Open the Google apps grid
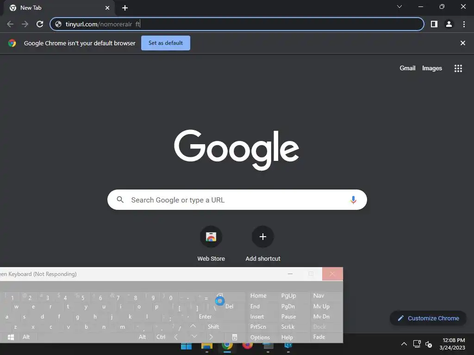This screenshot has height=355, width=474. [458, 68]
